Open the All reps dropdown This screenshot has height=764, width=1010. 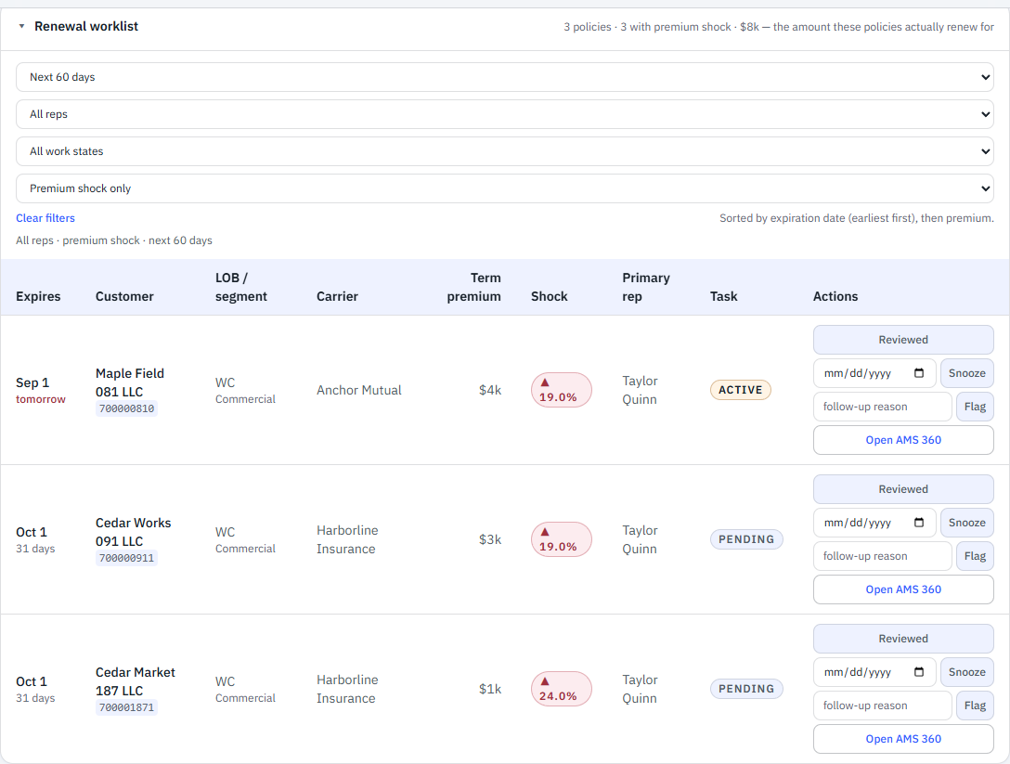[504, 114]
